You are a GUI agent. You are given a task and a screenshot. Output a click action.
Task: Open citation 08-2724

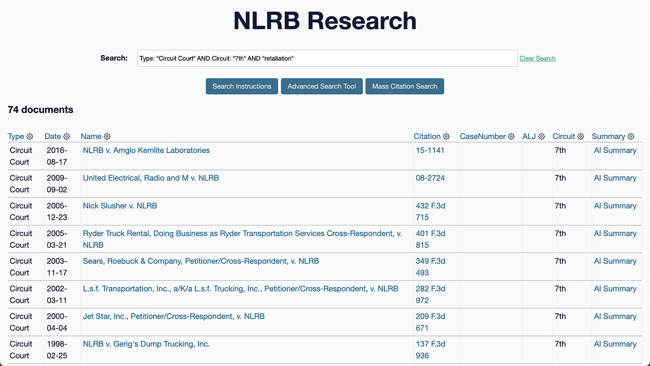[x=430, y=178]
